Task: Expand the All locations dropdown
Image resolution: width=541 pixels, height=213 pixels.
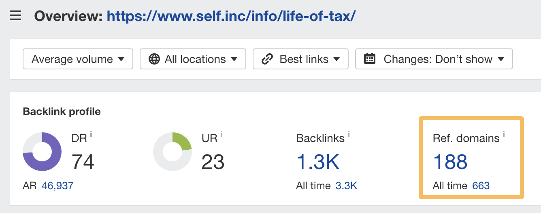Action: [193, 59]
